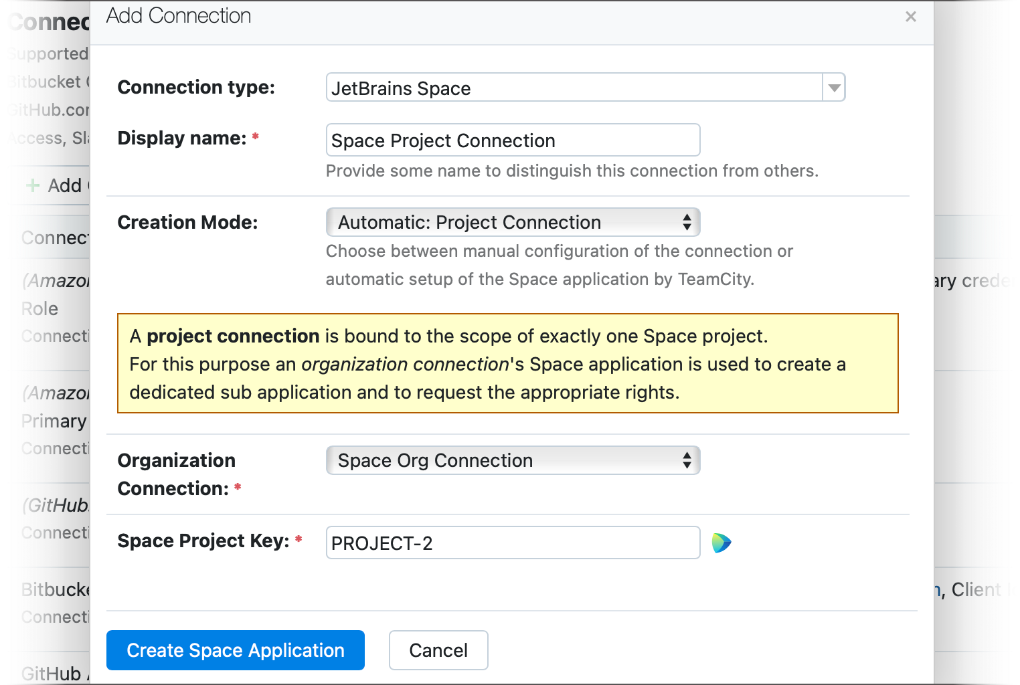
Task: Click the Connections heading in background
Action: tap(47, 22)
